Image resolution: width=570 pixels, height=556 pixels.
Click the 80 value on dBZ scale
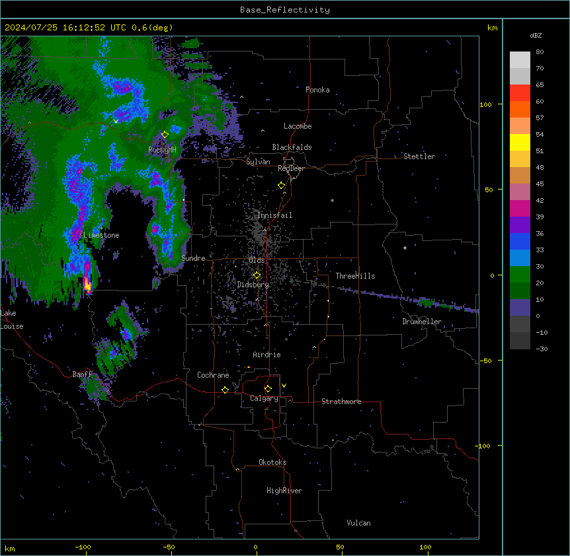point(540,52)
